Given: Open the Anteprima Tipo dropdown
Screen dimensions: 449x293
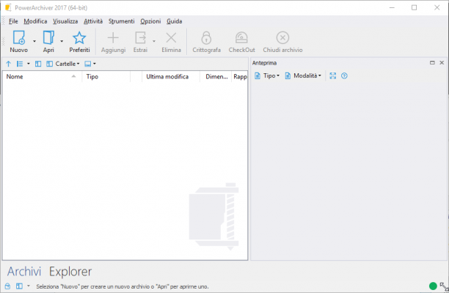Looking at the screenshot, I should 267,75.
